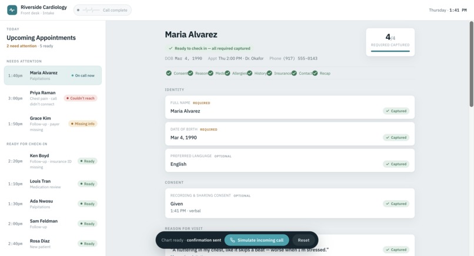Click Ready badge for Louis Tran
The width and height of the screenshot is (474, 256).
click(x=88, y=184)
